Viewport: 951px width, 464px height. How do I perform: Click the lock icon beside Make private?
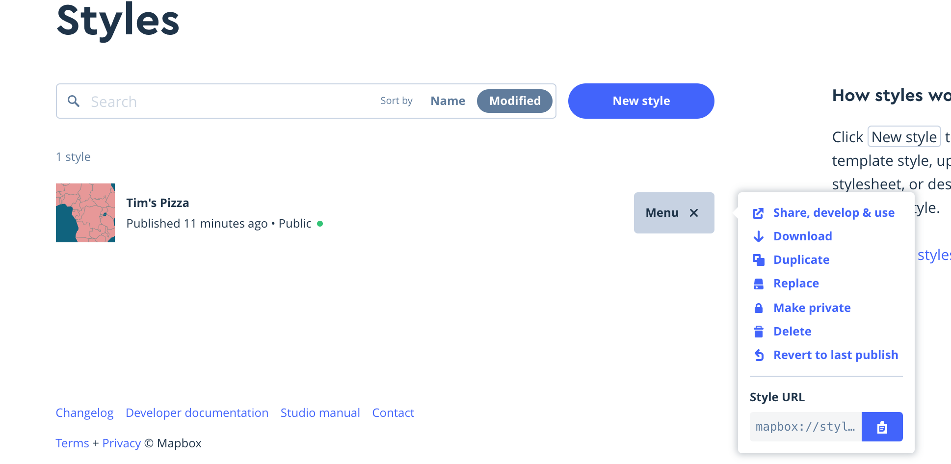(x=759, y=308)
